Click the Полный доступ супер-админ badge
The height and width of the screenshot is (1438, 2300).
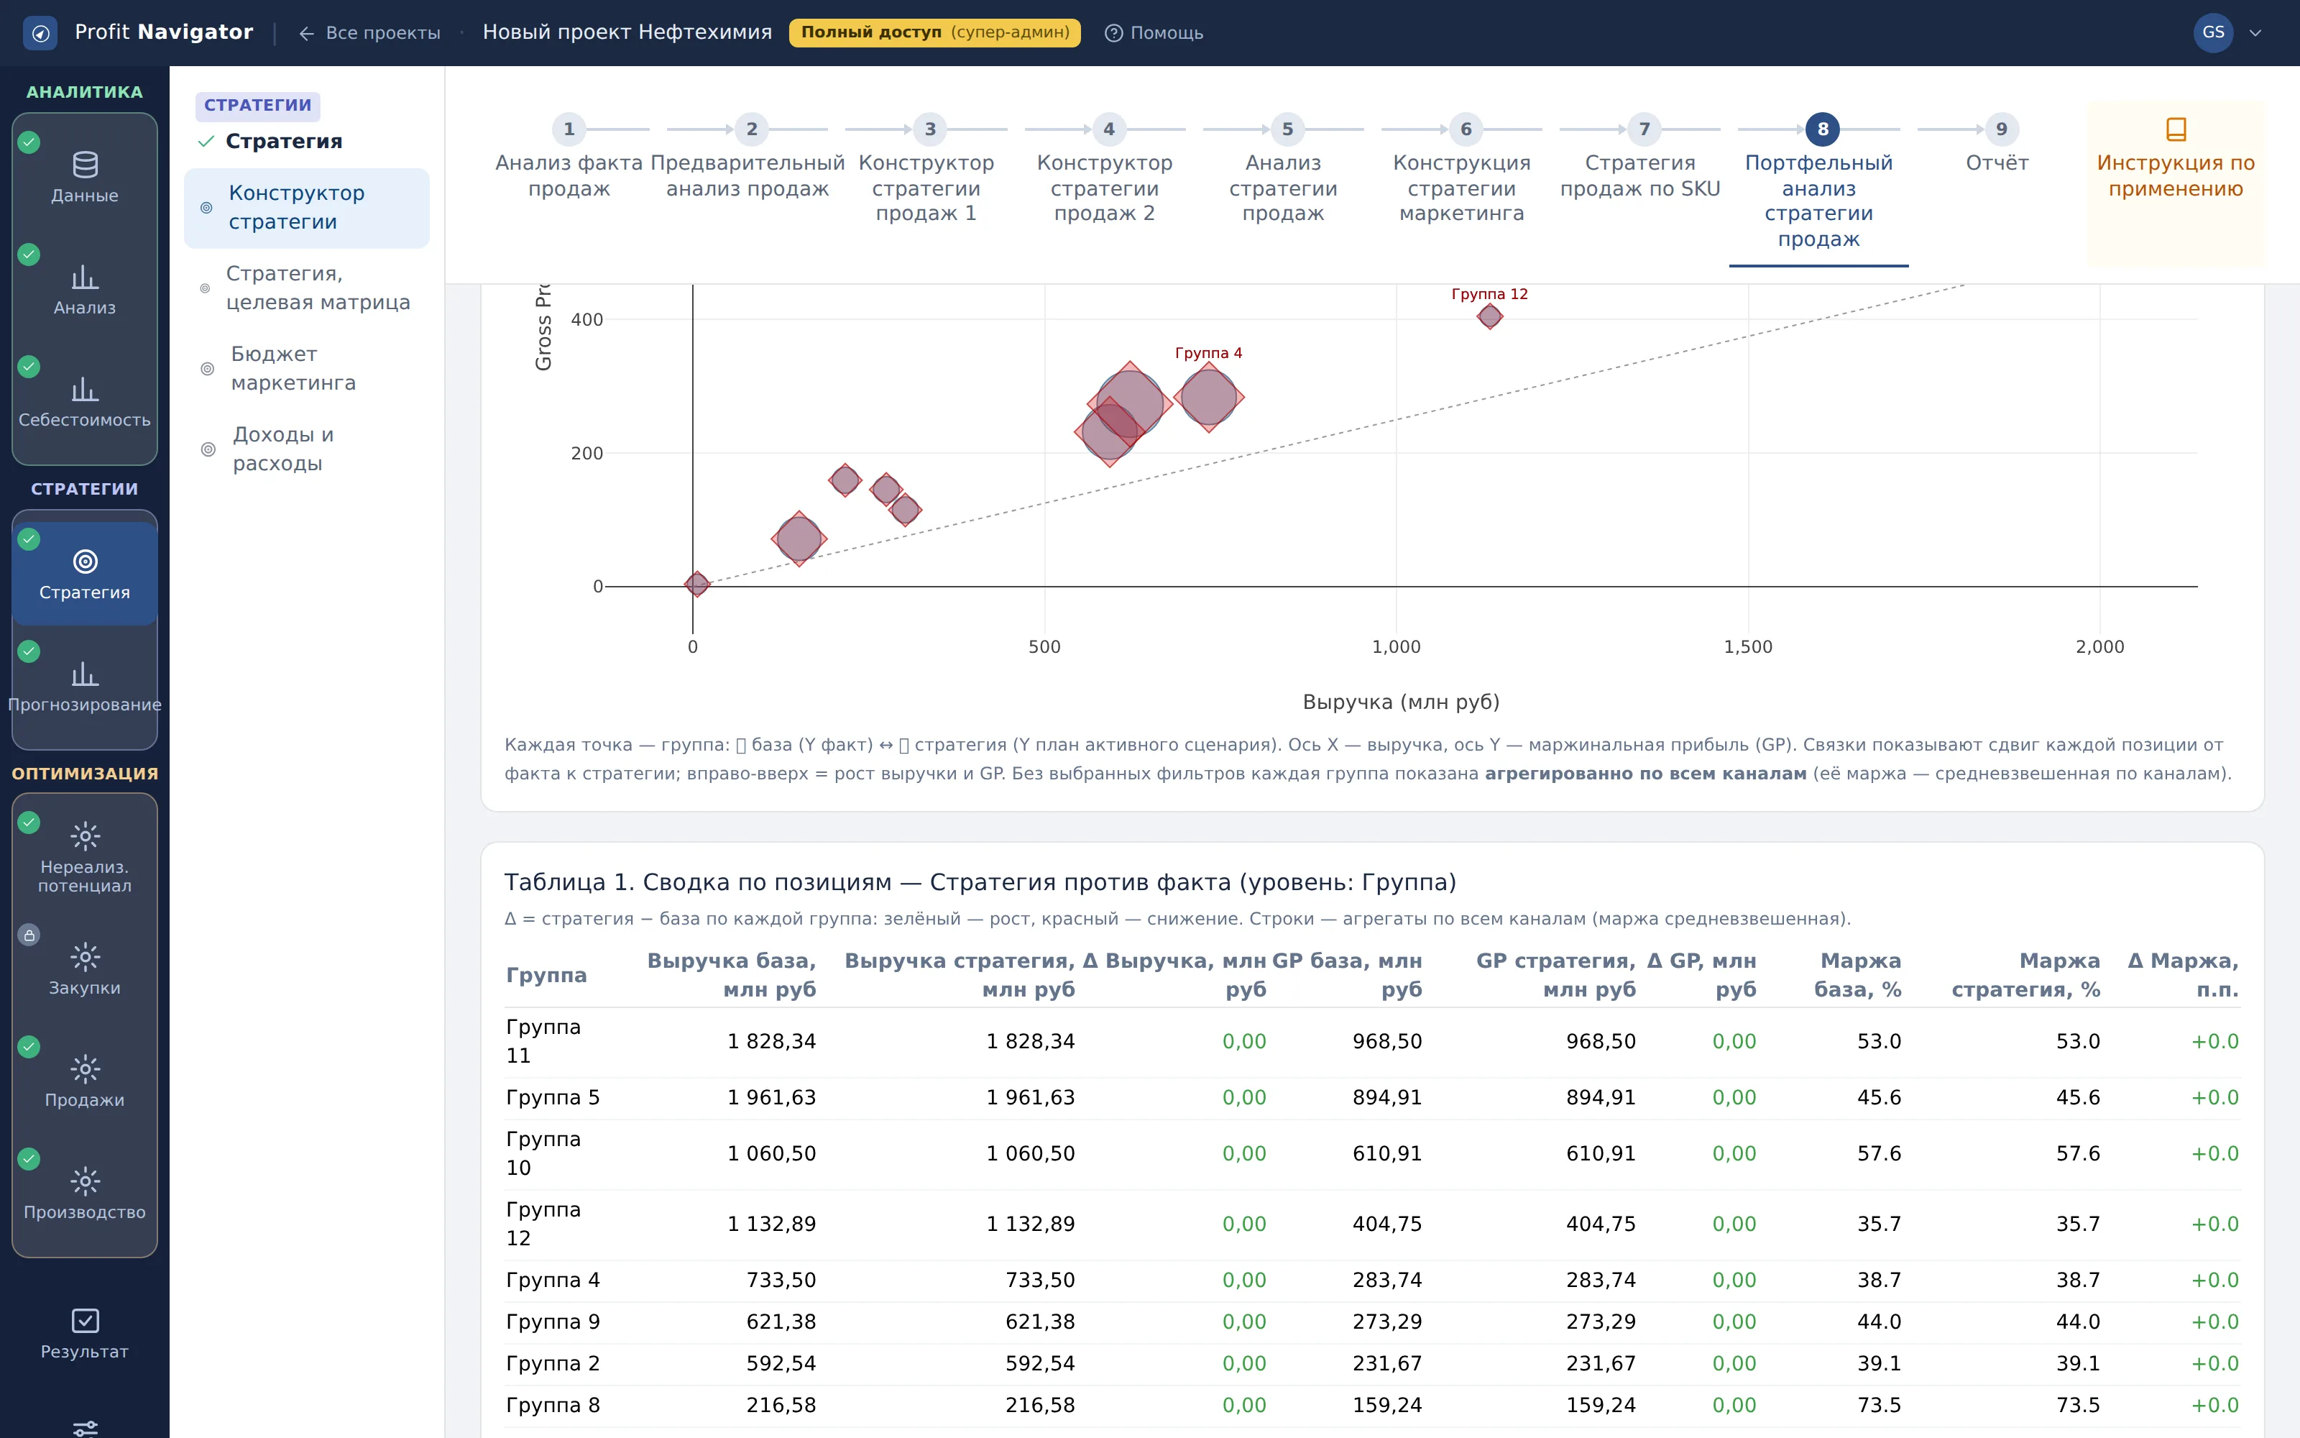click(x=934, y=32)
